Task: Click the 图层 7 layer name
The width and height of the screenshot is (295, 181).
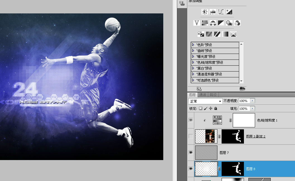Action: 224,153
